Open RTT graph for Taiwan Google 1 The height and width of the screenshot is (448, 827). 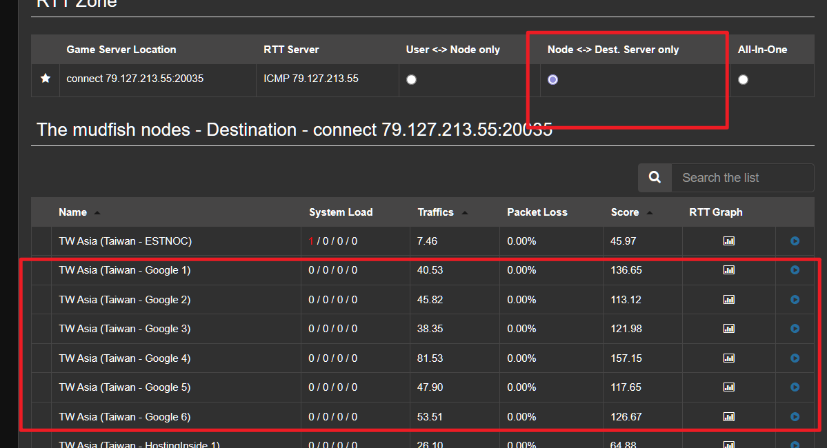[x=728, y=270]
